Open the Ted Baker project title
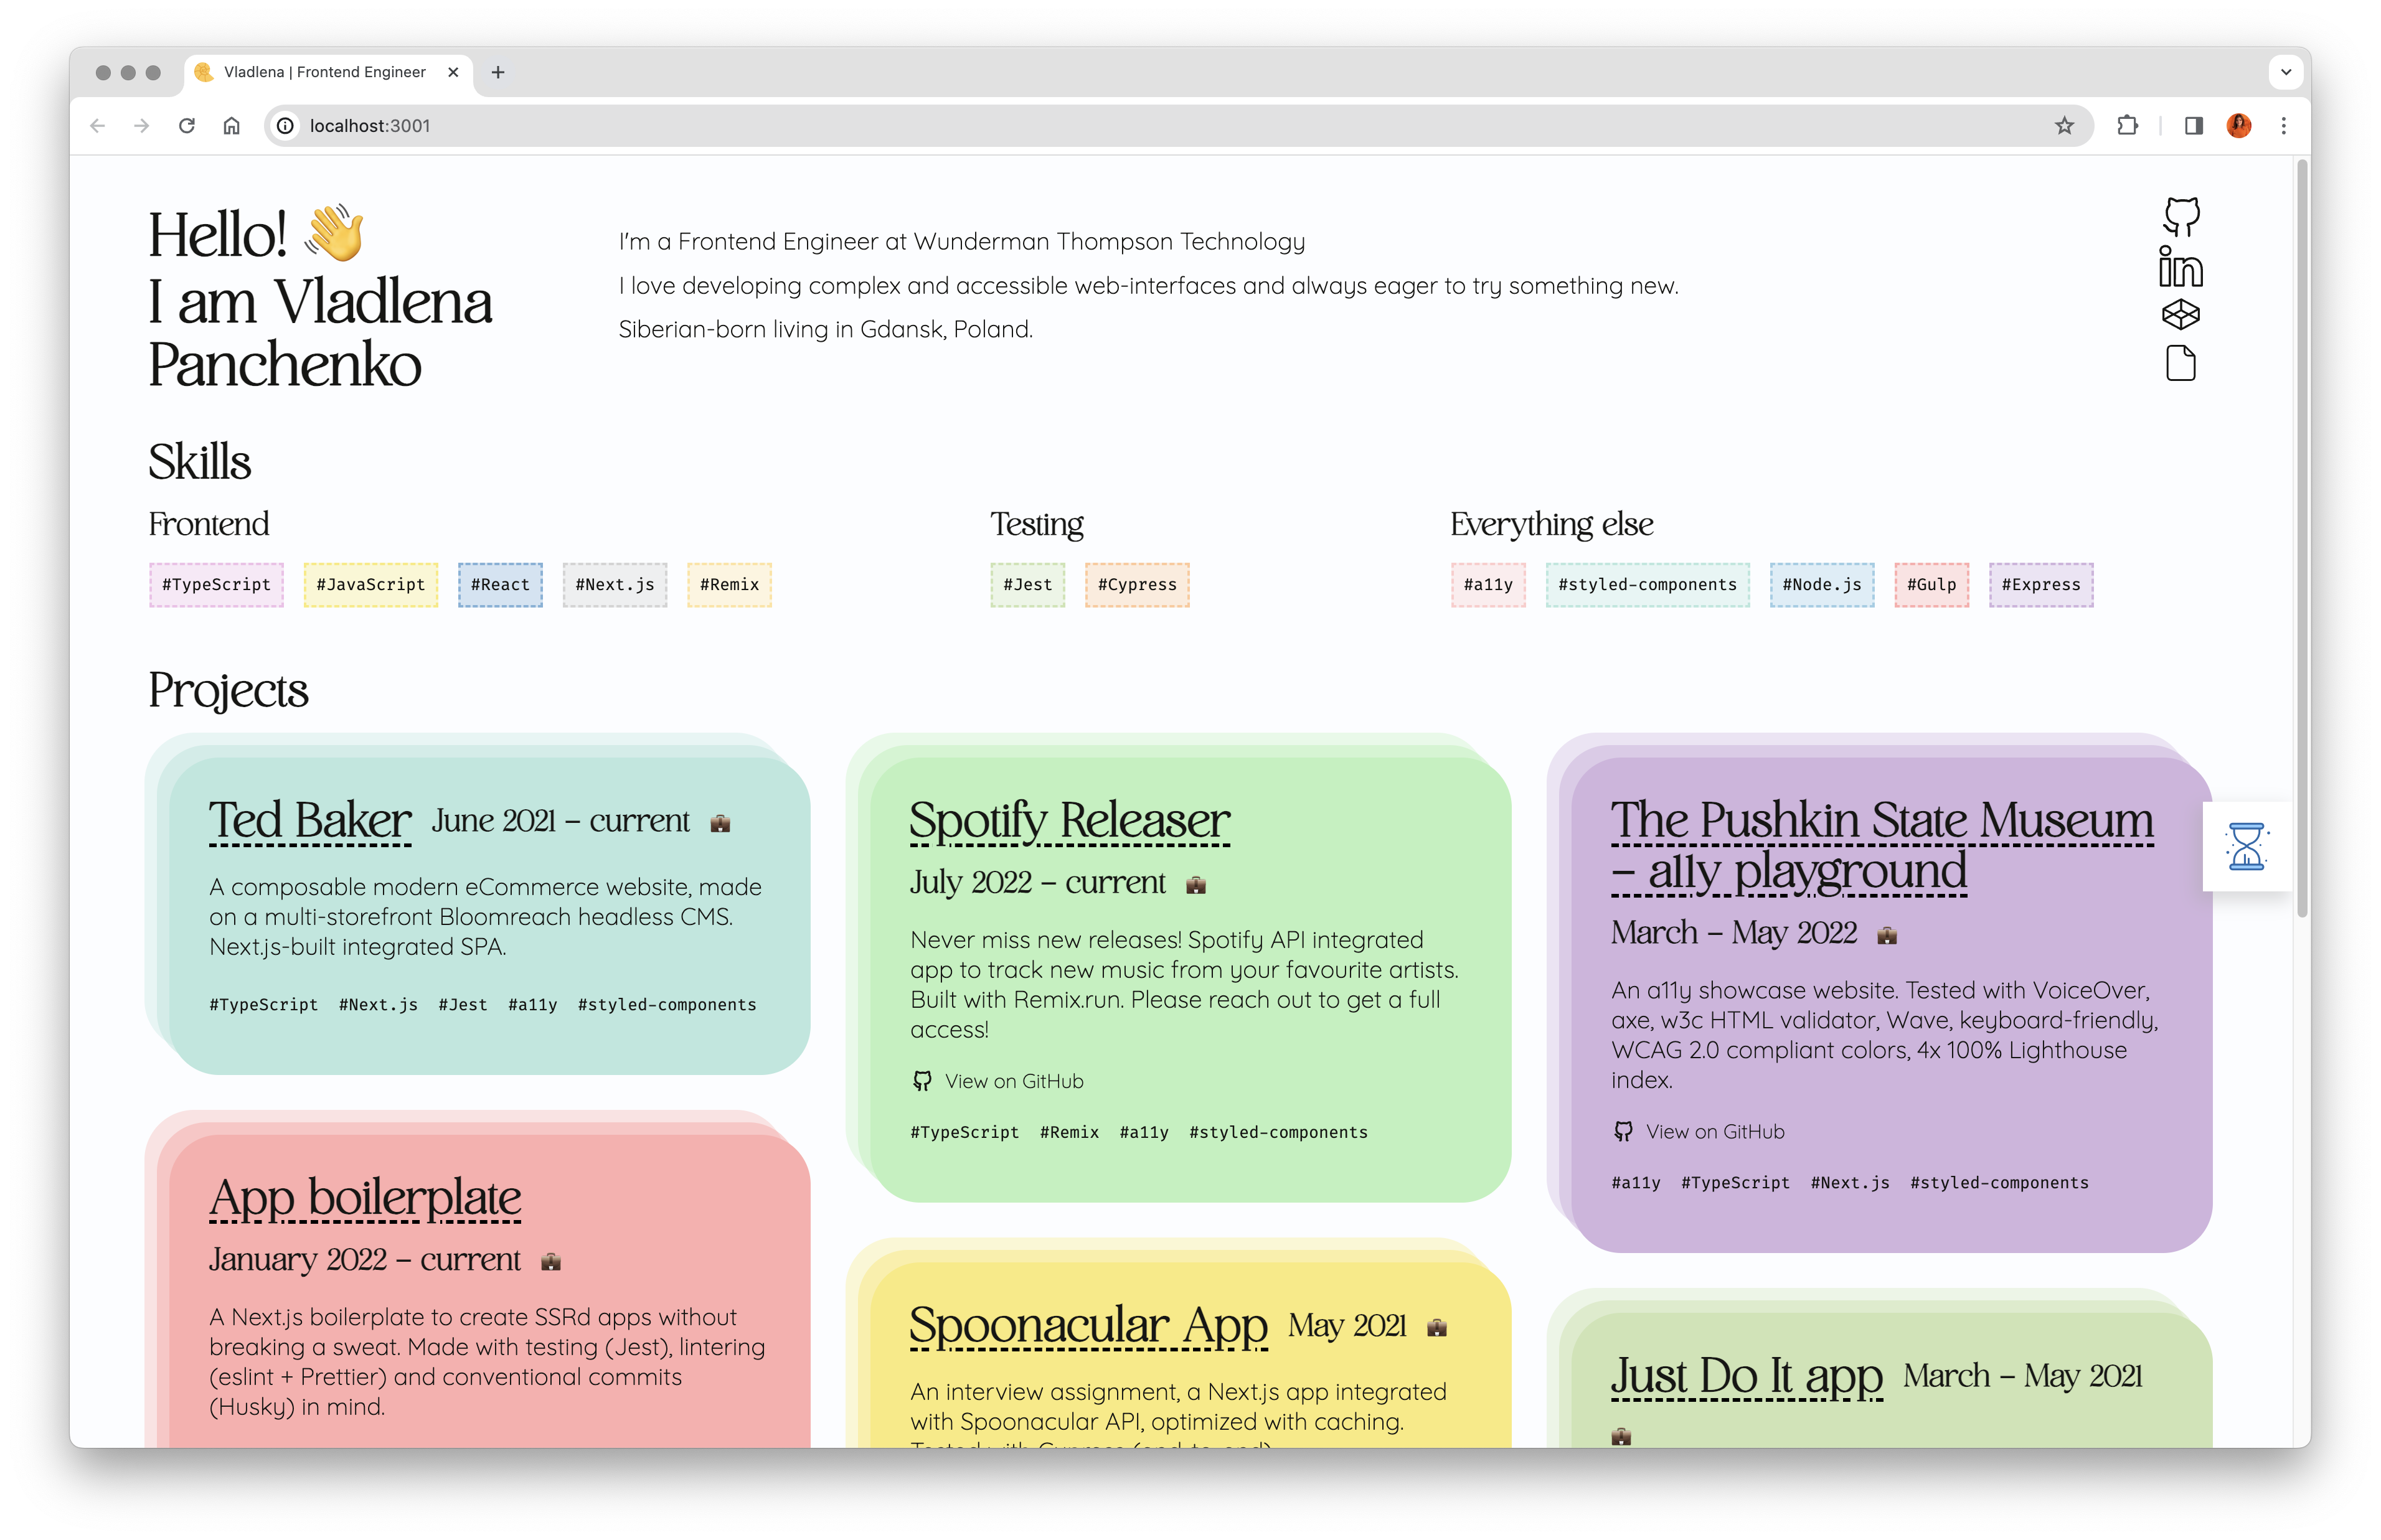Viewport: 2381px width, 1540px height. click(x=310, y=821)
